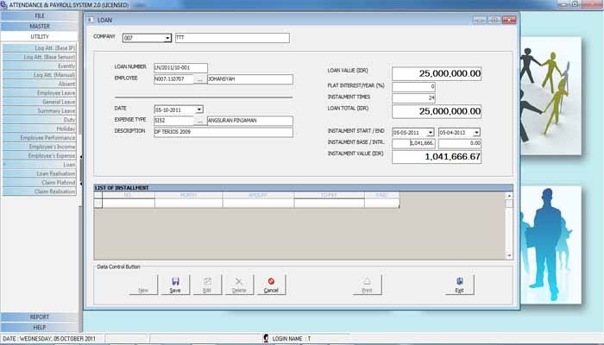The image size is (604, 345).
Task: Click the employee name JOHANSYAH field
Action: pyautogui.click(x=250, y=79)
